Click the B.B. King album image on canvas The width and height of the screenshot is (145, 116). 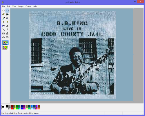(x=72, y=55)
